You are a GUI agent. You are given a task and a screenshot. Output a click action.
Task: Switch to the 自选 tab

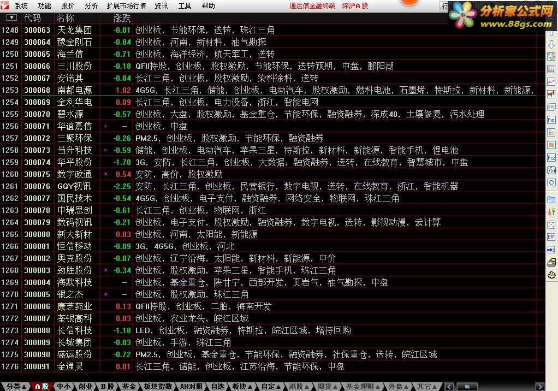point(218,387)
